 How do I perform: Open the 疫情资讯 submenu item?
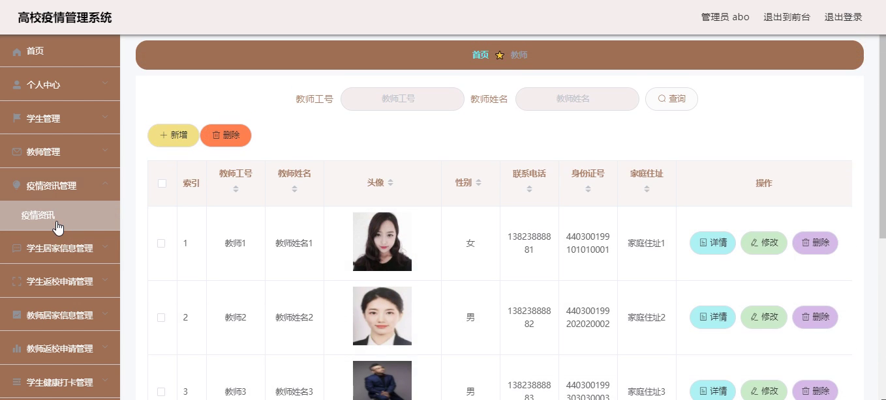(60, 216)
